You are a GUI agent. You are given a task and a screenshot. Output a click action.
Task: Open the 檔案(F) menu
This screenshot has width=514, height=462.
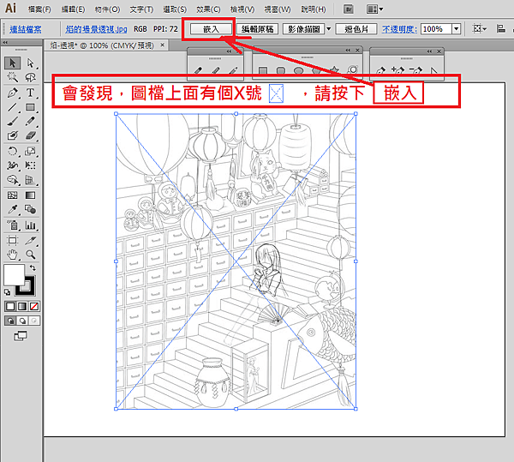click(x=39, y=9)
